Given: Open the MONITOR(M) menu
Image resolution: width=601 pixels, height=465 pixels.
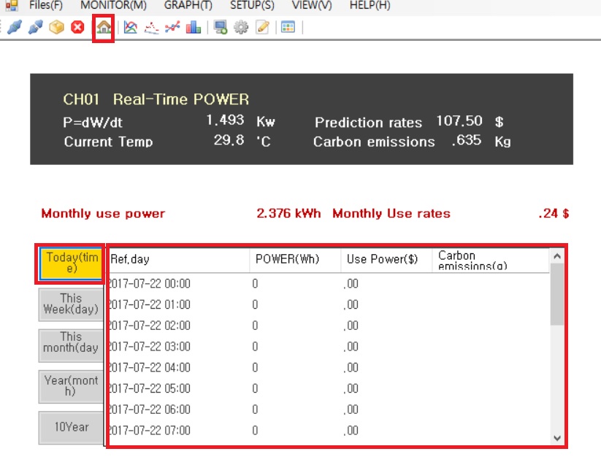Looking at the screenshot, I should tap(113, 5).
